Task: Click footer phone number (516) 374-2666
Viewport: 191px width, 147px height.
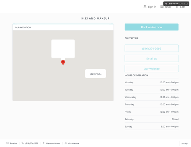Action: click(32, 144)
